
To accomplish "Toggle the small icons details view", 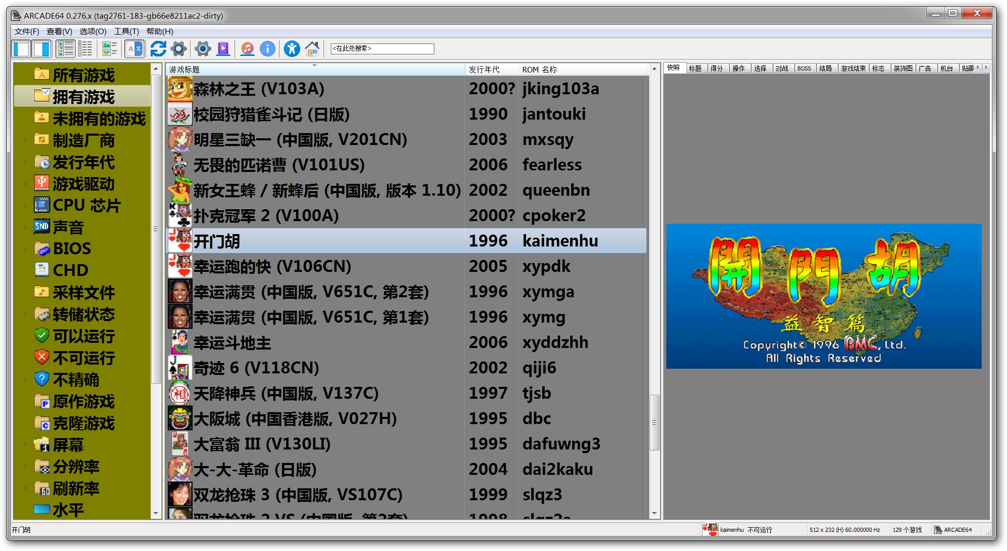I will (85, 49).
